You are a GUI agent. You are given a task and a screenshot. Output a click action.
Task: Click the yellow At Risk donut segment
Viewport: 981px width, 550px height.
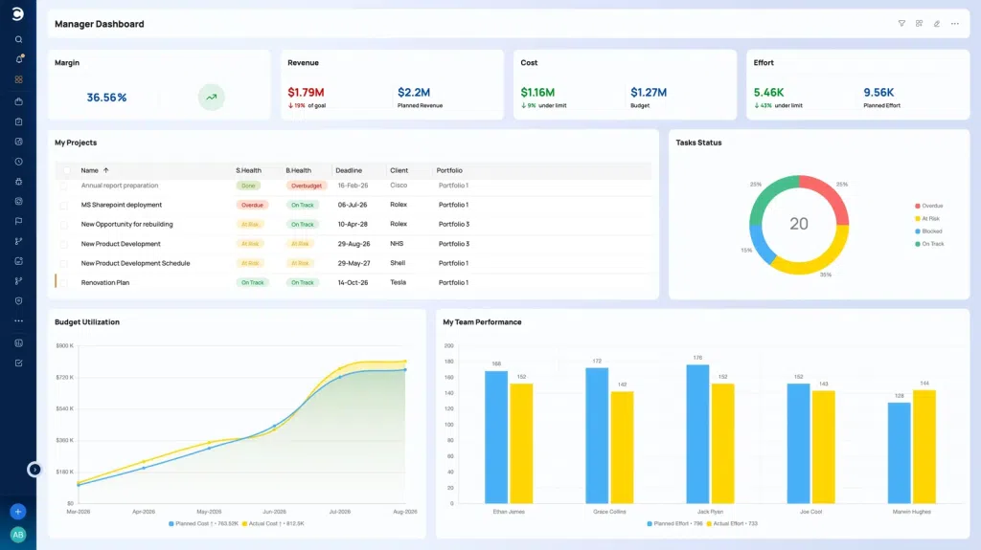(x=826, y=261)
